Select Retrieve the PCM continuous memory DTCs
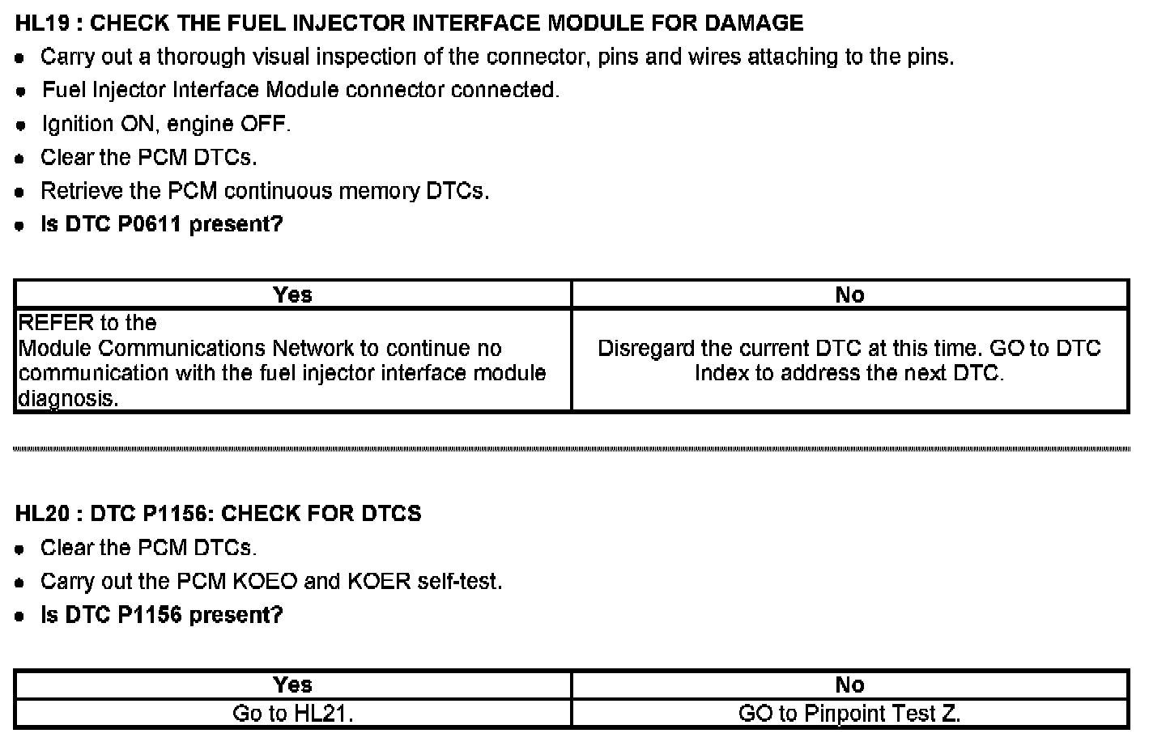Image resolution: width=1166 pixels, height=746 pixels. point(265,191)
